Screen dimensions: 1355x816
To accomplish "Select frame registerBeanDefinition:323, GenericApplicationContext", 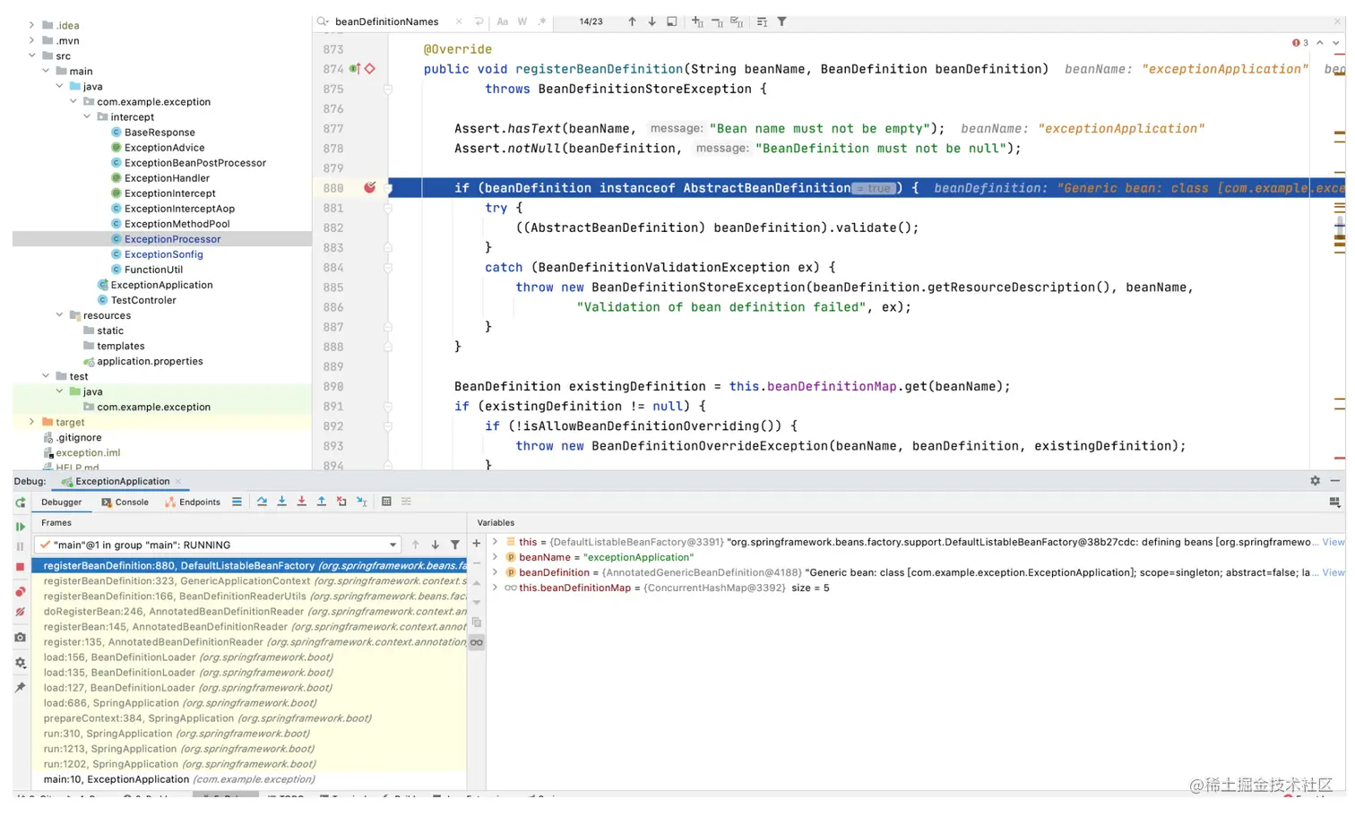I will coord(250,580).
